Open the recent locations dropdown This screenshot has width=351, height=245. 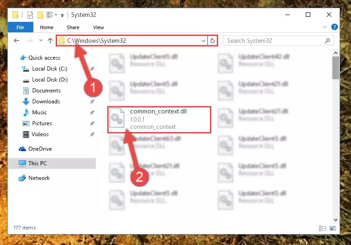41,41
